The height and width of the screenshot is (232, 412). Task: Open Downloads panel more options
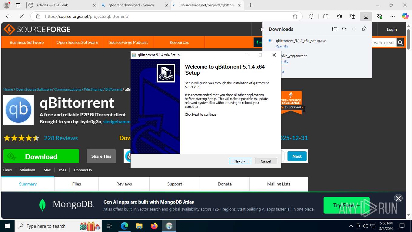pos(354,29)
